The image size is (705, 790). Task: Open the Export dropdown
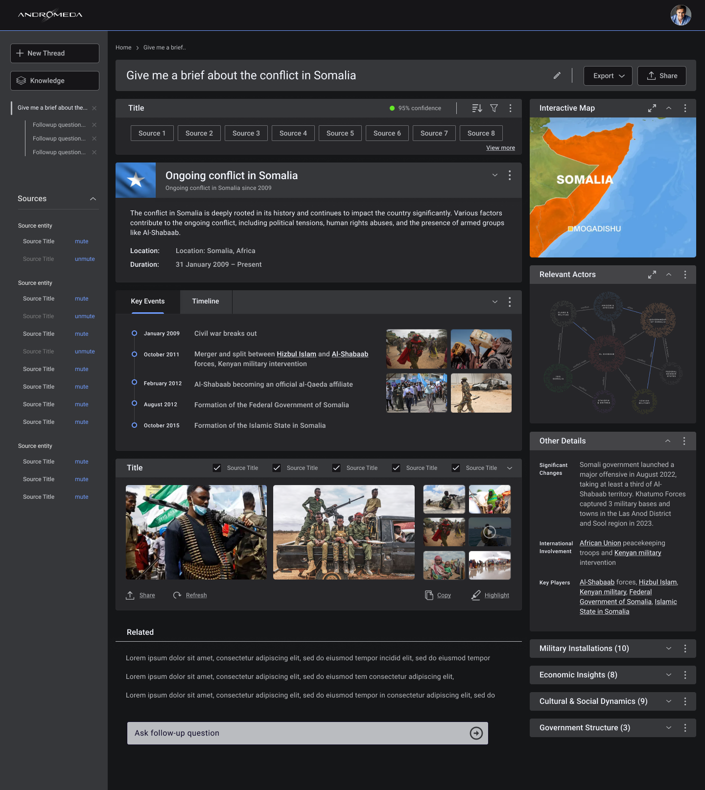pyautogui.click(x=608, y=76)
